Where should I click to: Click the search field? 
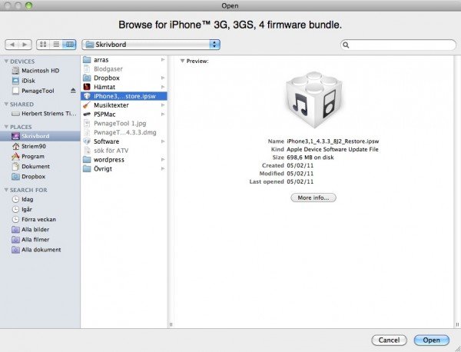(x=398, y=45)
